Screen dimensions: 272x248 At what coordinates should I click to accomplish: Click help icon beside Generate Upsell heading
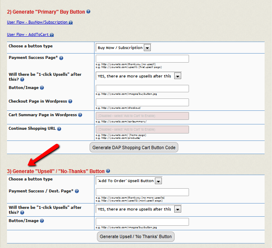108,171
